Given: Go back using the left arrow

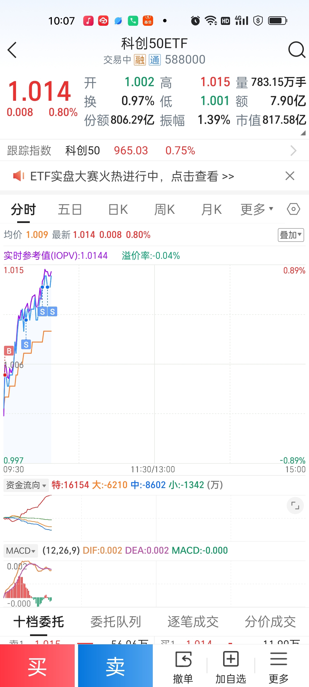Looking at the screenshot, I should pos(12,50).
